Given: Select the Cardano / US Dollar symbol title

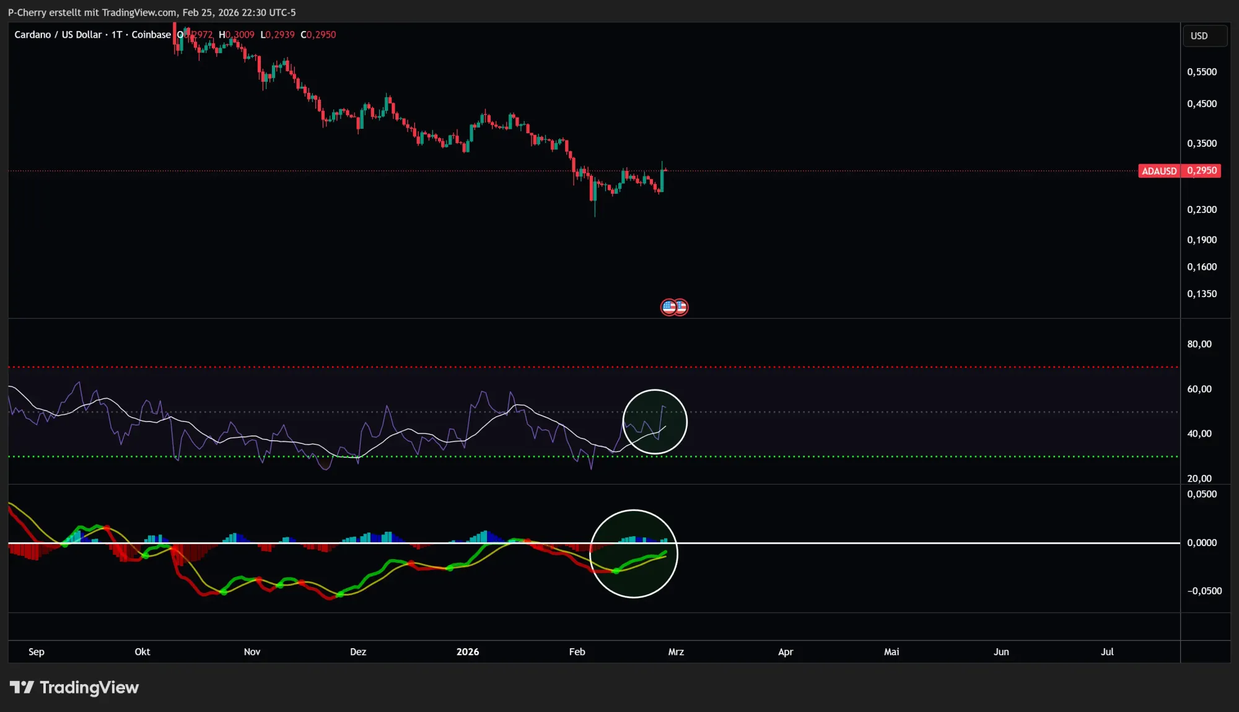Looking at the screenshot, I should point(59,35).
